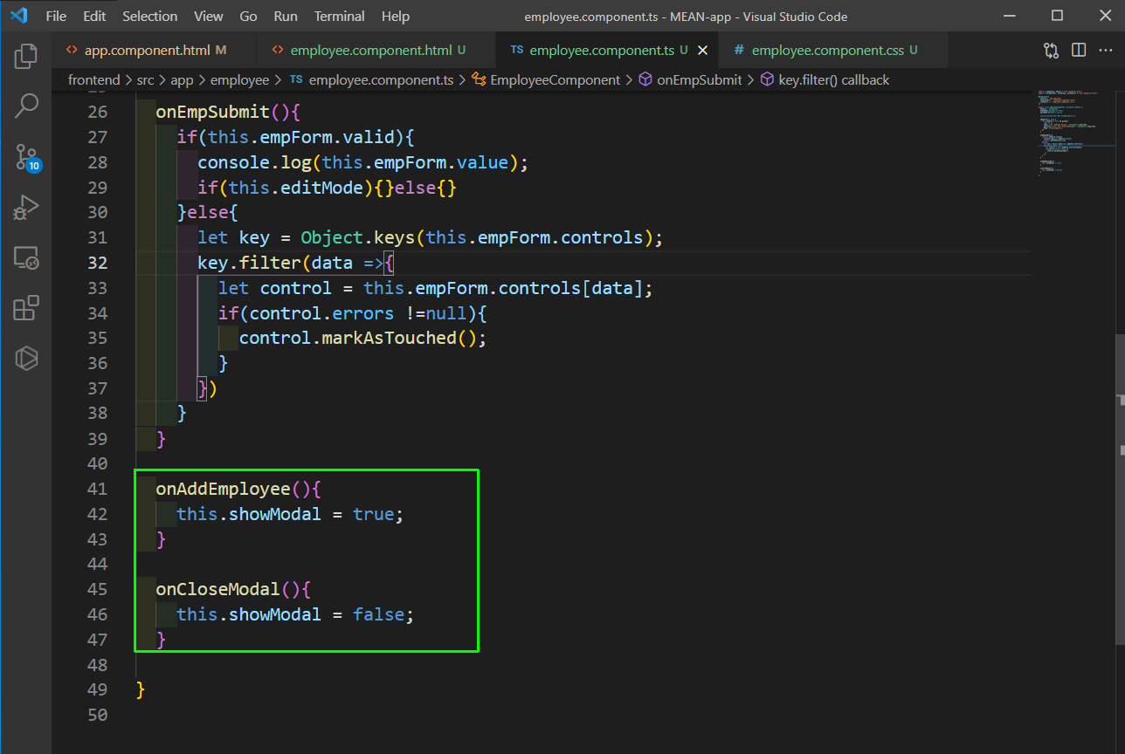Image resolution: width=1125 pixels, height=754 pixels.
Task: Click the Open Changes icon in editor toolbar
Action: [x=1052, y=51]
